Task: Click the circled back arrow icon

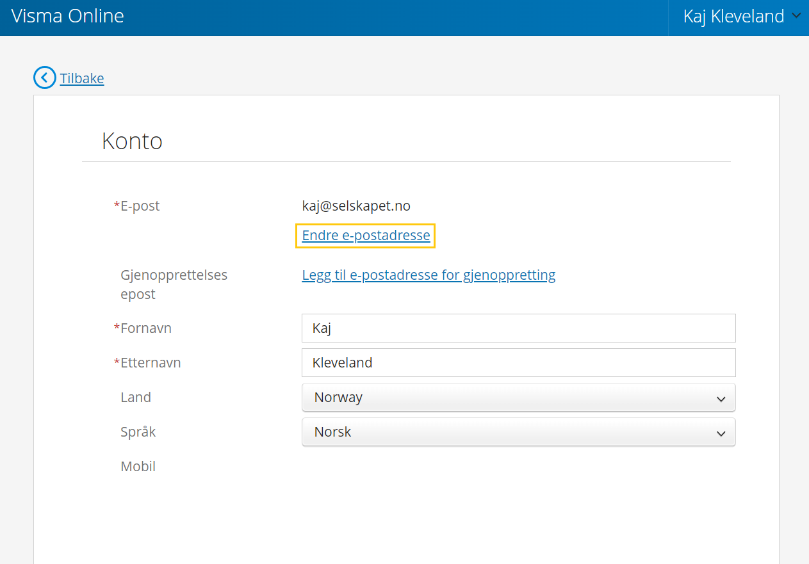Action: pos(44,78)
